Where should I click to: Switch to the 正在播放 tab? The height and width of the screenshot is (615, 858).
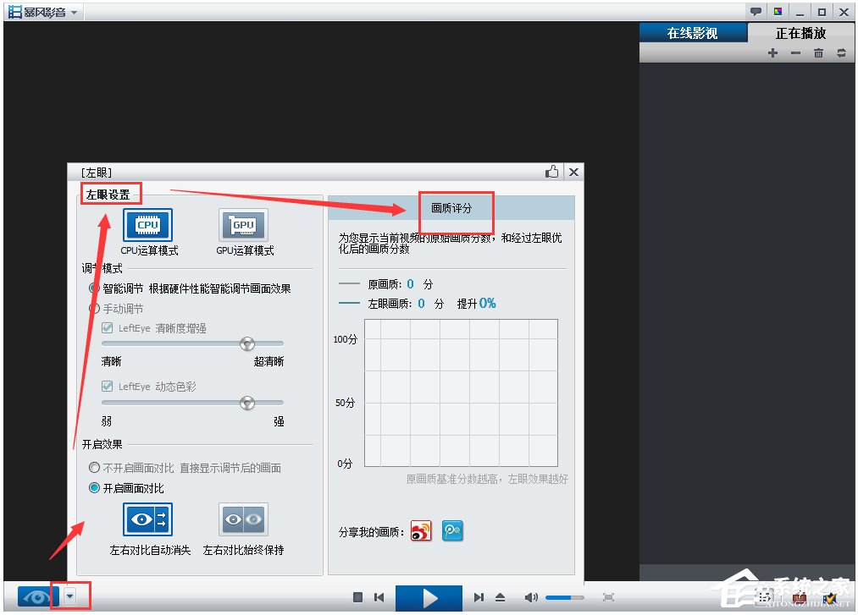click(x=800, y=33)
